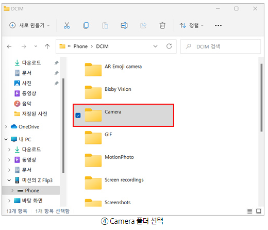Open pinned 다운로드 in quick access
The height and width of the screenshot is (230, 268).
(x=27, y=63)
